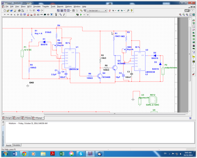This screenshot has height=158, width=197.
Task: Close the Spreadsheet View panel
Action: (3, 122)
